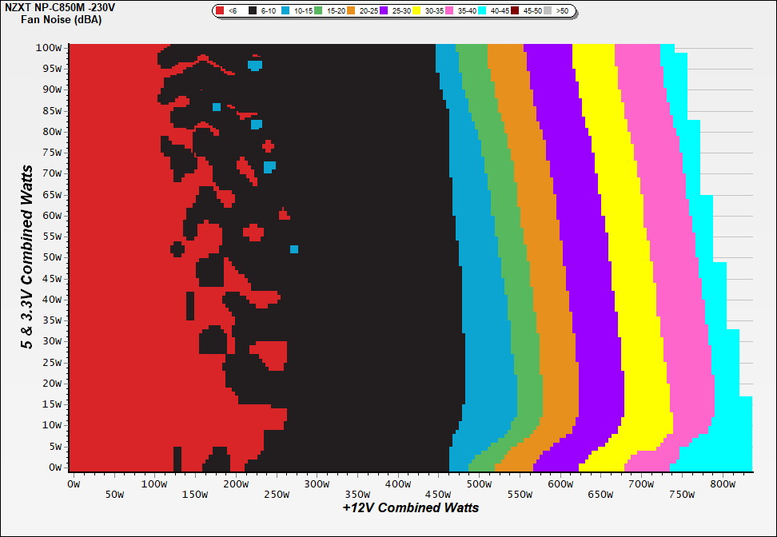
Task: Click the pink 35-40 legend swatch
Action: (x=450, y=11)
